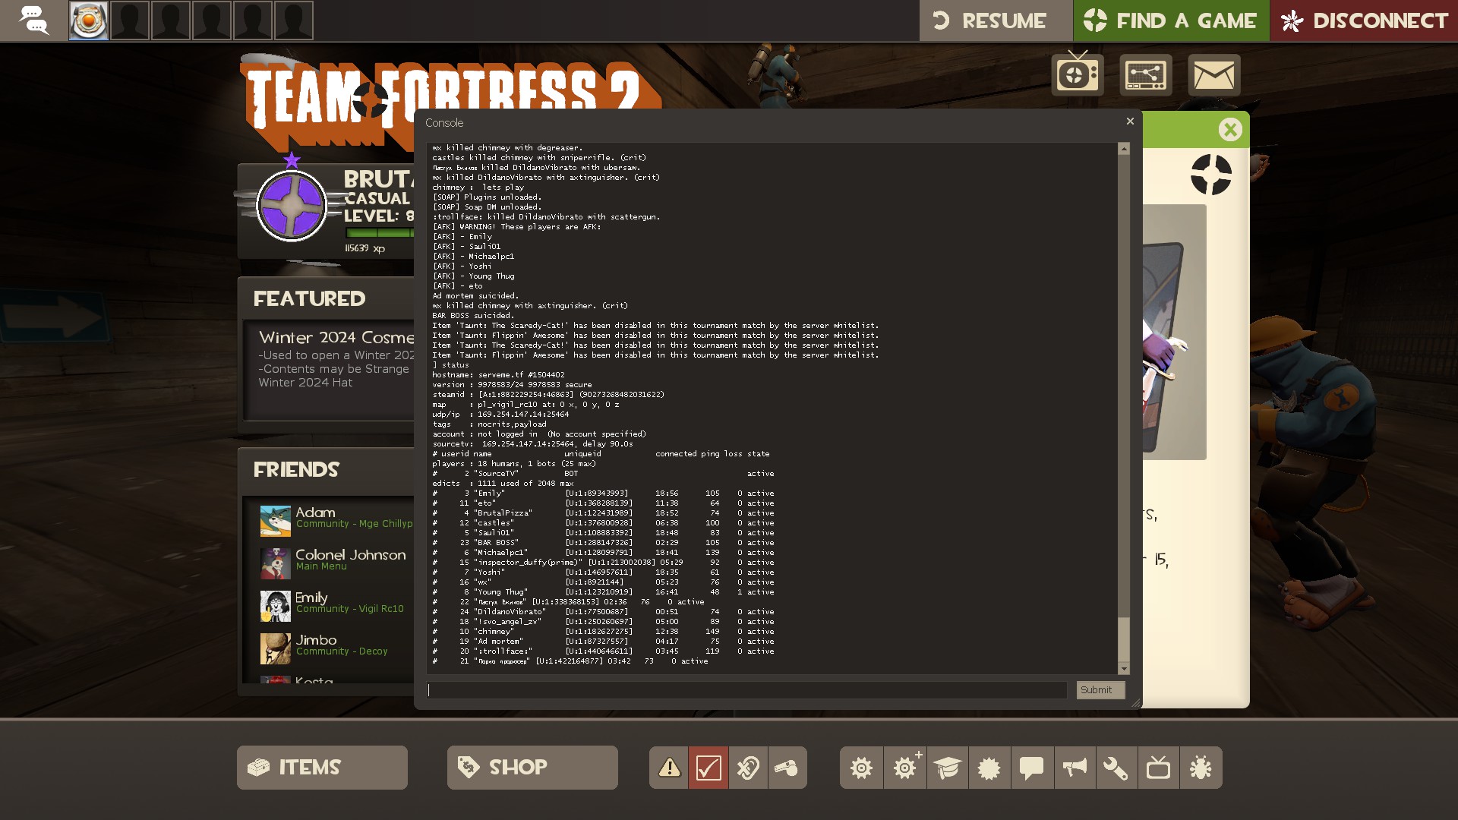Open the SHOP menu
This screenshot has height=820, width=1458.
[x=532, y=768]
